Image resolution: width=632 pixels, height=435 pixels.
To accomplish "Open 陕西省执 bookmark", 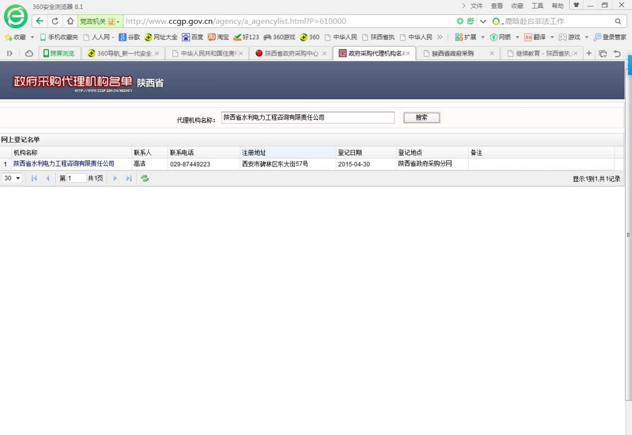I will pyautogui.click(x=378, y=37).
